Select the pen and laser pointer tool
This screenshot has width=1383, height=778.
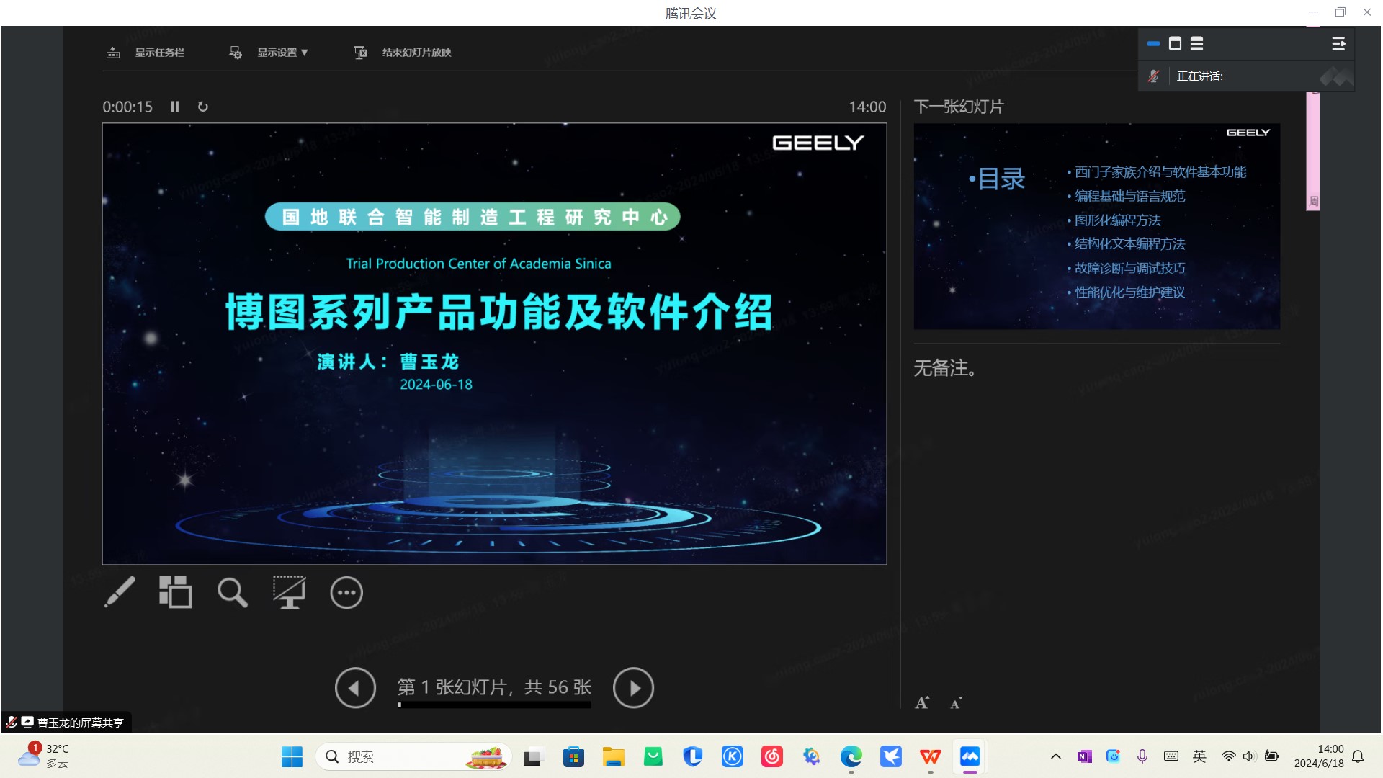point(120,592)
